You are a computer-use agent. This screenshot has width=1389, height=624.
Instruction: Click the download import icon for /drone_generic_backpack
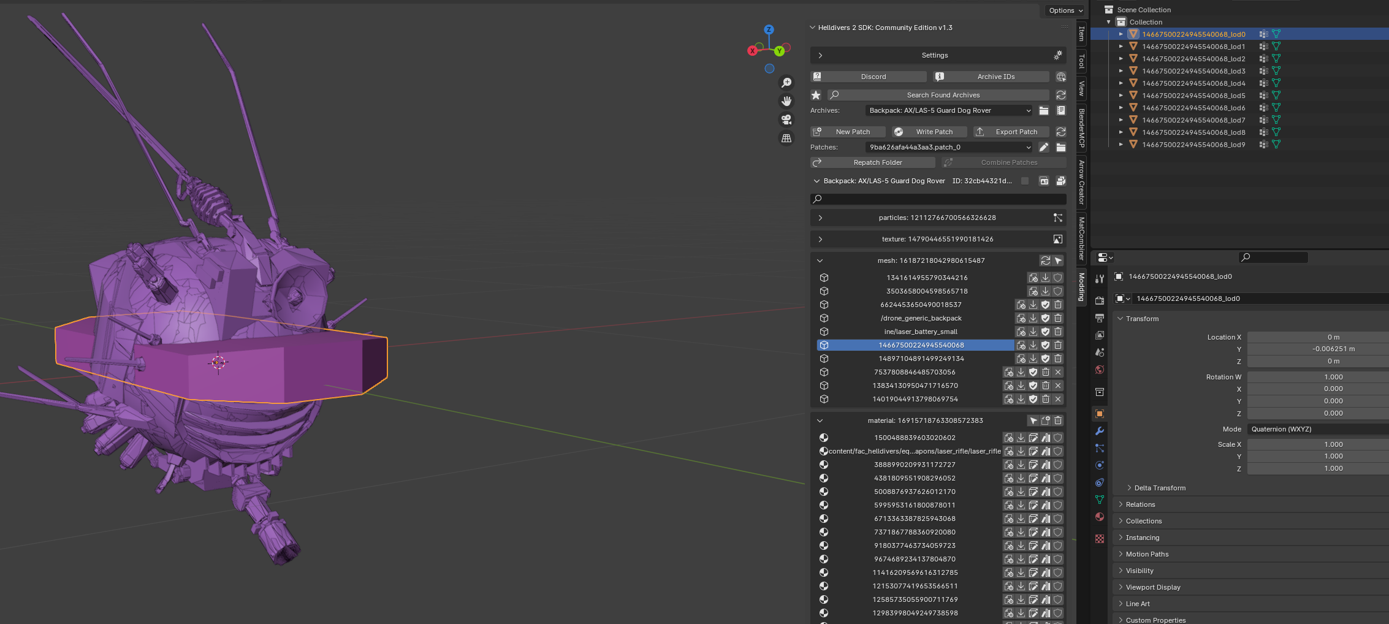(1033, 318)
